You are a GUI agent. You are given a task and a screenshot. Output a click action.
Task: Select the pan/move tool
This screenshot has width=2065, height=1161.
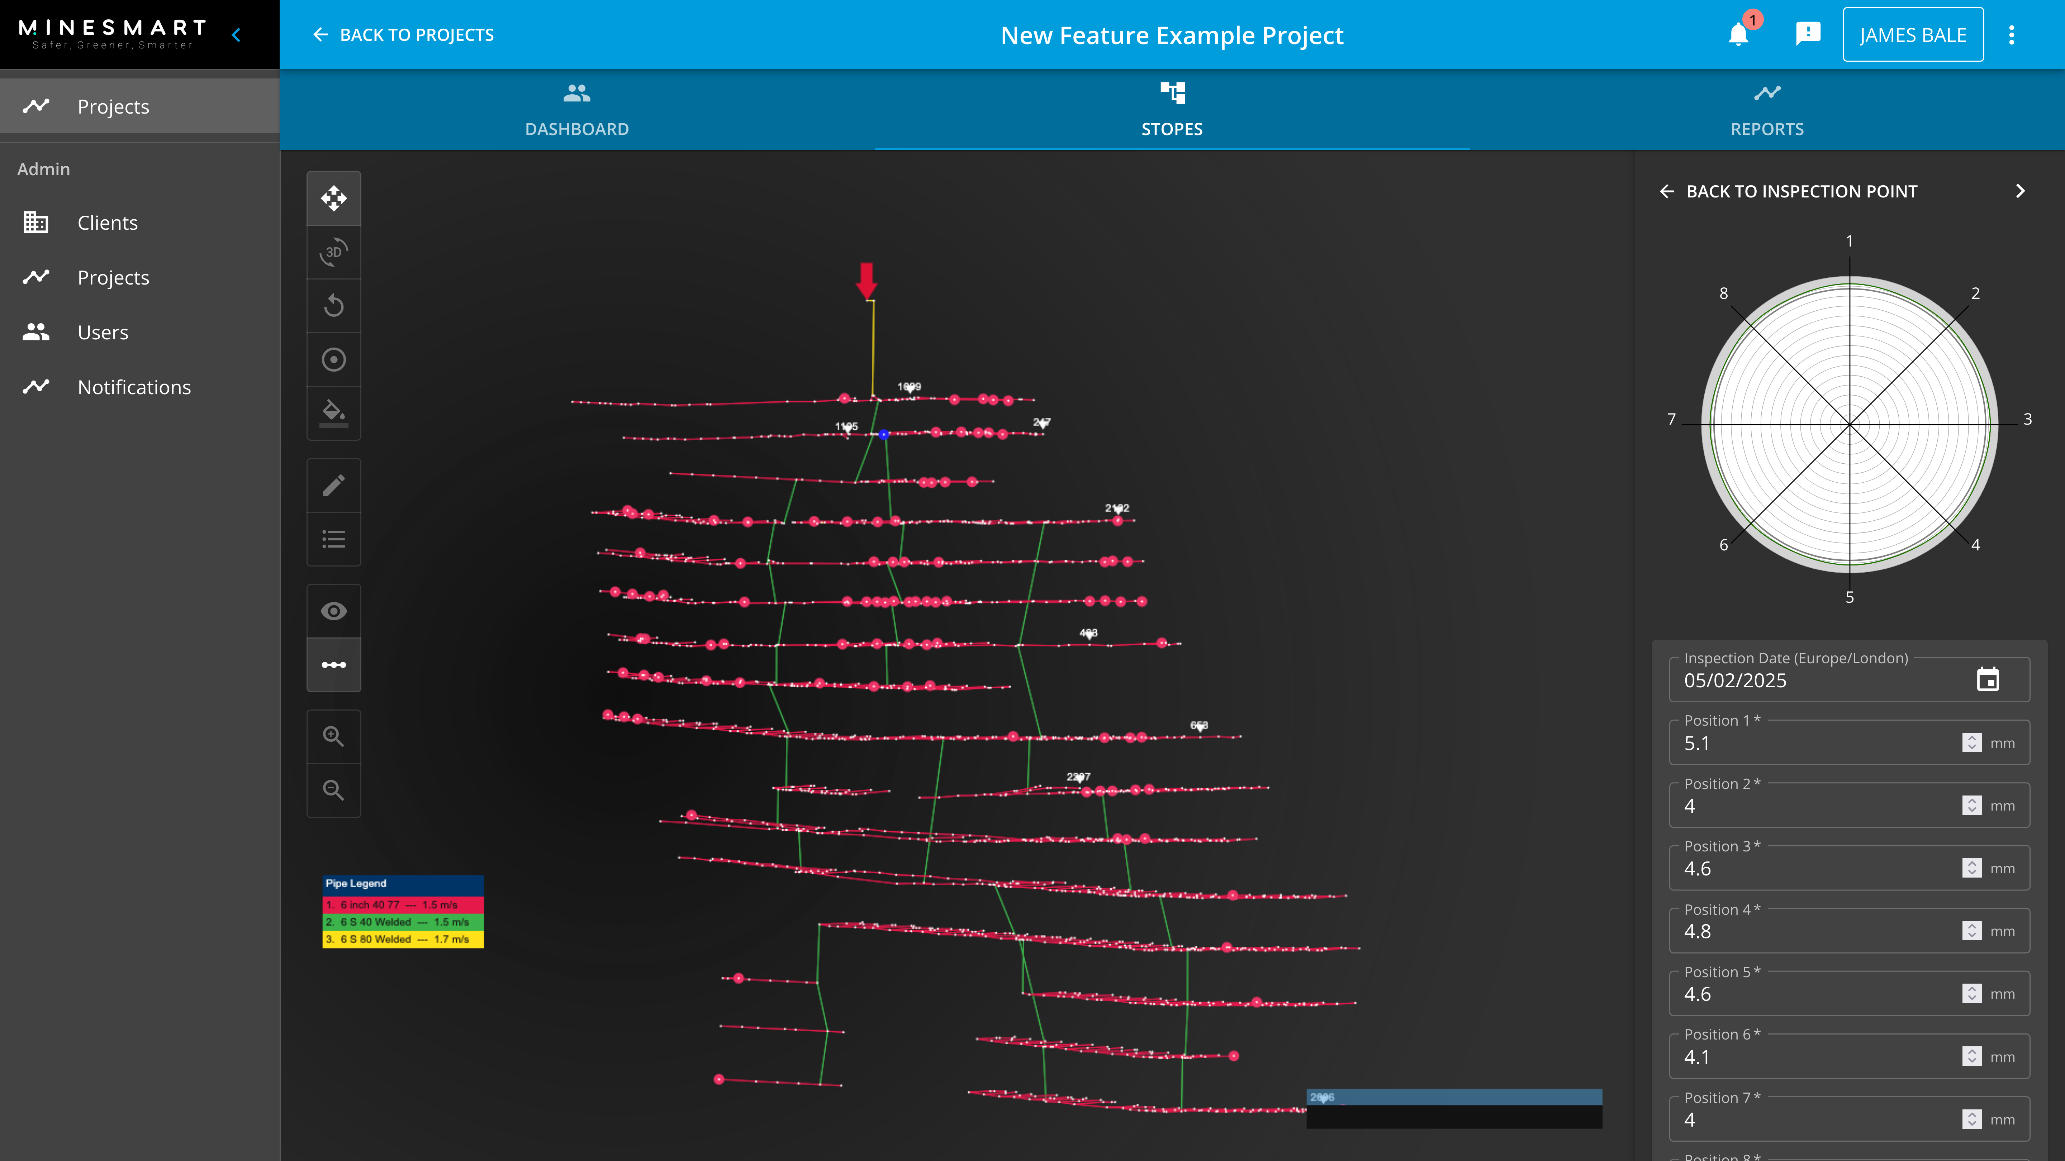pyautogui.click(x=333, y=198)
